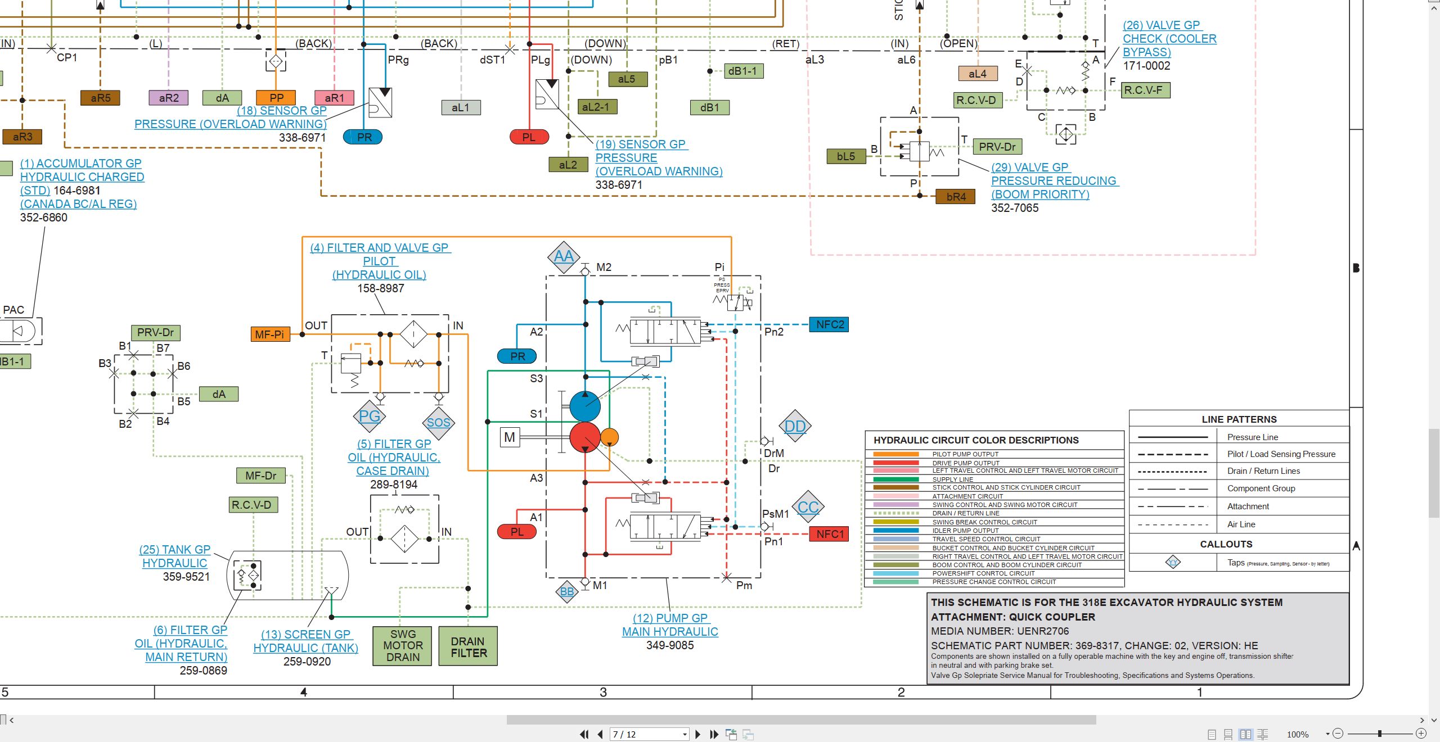Click the zoom in plus icon
1440x742 pixels.
pos(1421,734)
